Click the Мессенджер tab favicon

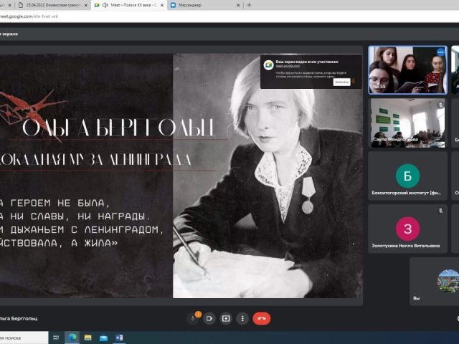[x=173, y=5]
